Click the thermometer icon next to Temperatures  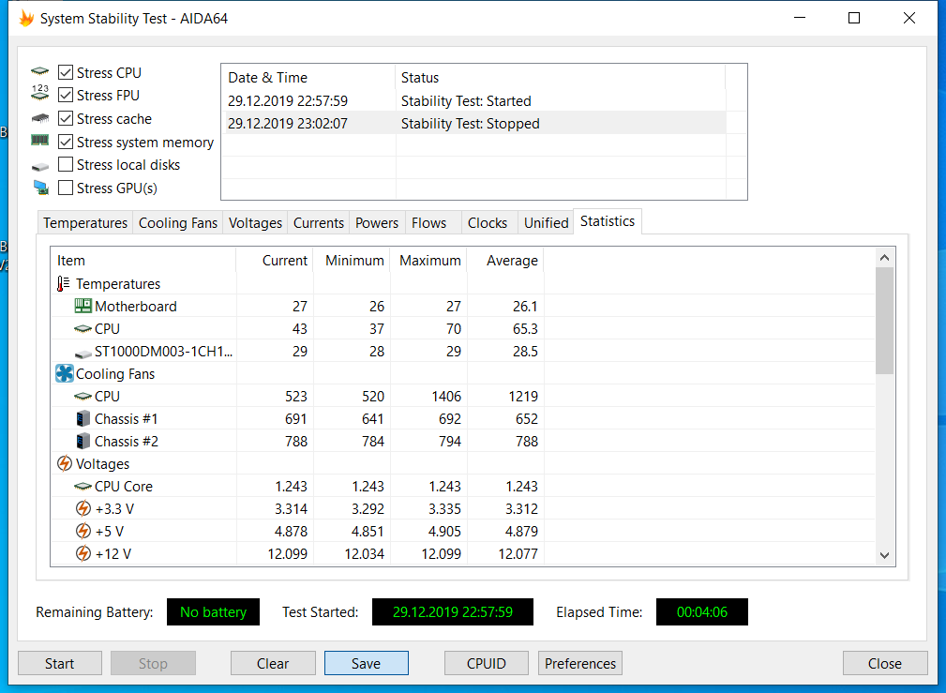click(64, 284)
